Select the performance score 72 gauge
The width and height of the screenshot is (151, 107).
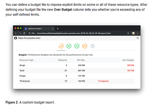(61, 46)
